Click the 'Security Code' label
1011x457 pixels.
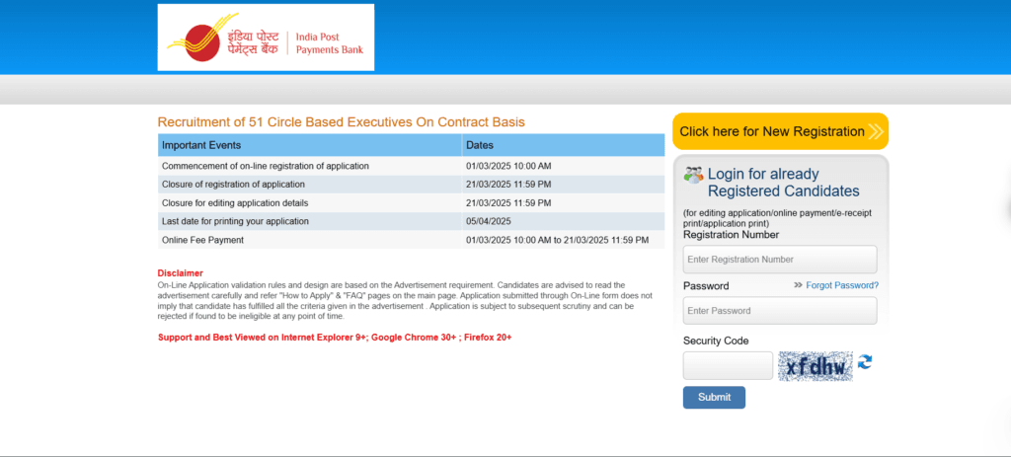point(716,341)
